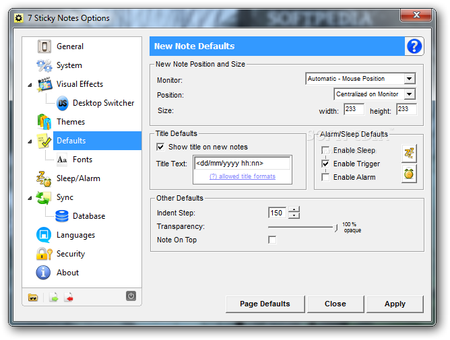Screen dimensions: 450x340
Task: Select the Languages page
Action: click(x=75, y=235)
